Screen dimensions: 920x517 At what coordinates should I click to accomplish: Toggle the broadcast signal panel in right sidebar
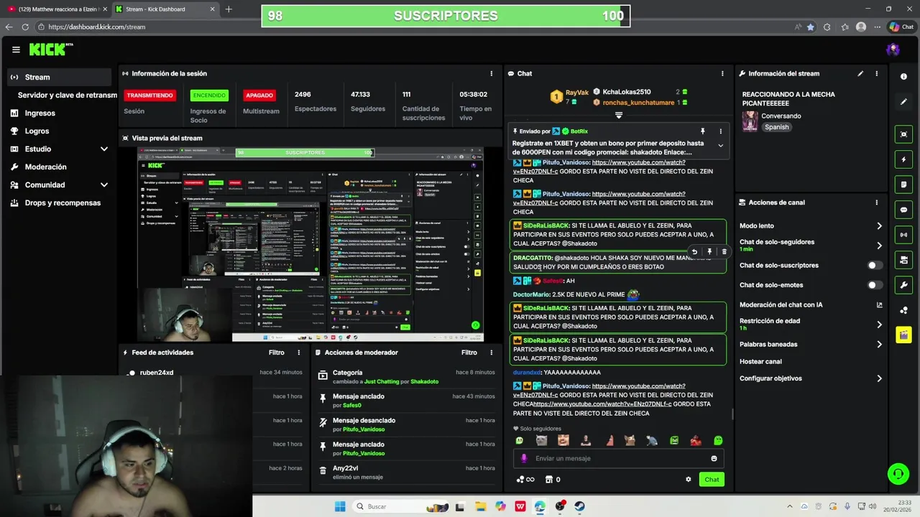point(903,235)
